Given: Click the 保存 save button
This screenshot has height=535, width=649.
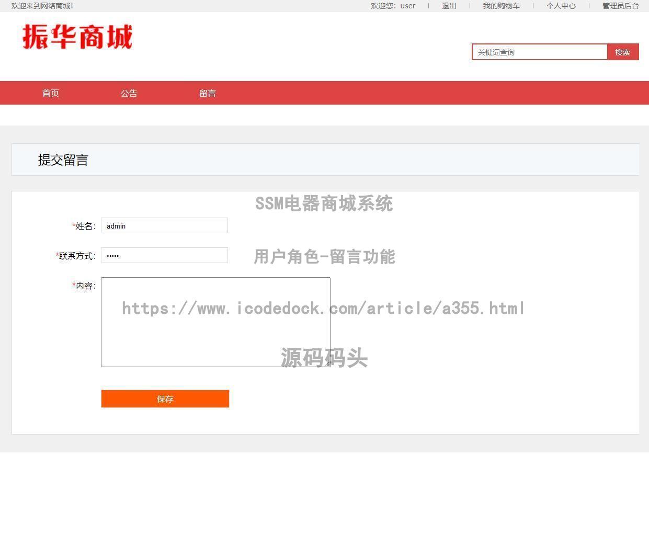Looking at the screenshot, I should [165, 399].
